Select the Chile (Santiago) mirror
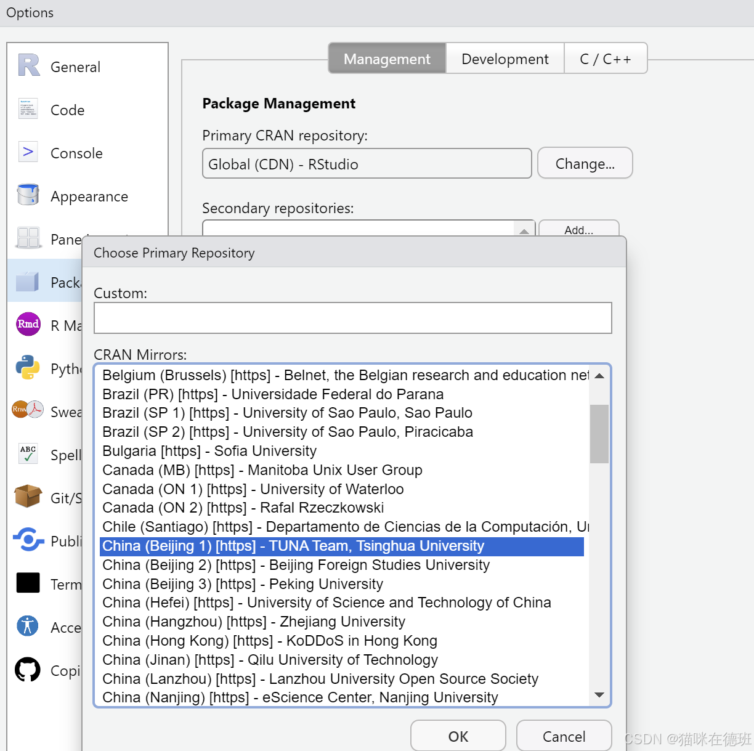 coord(342,527)
